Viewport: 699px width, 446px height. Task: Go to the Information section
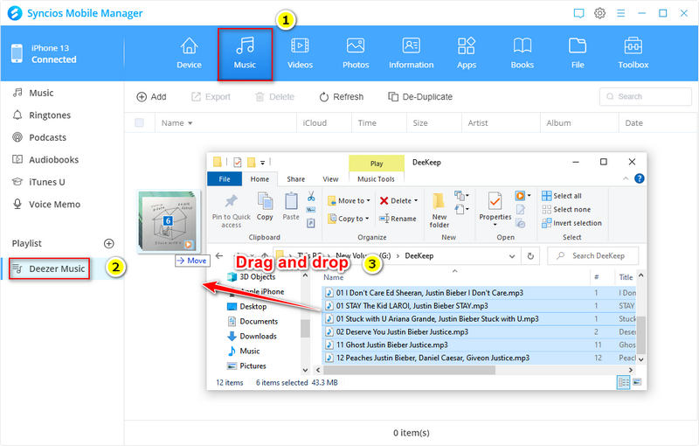click(x=411, y=53)
